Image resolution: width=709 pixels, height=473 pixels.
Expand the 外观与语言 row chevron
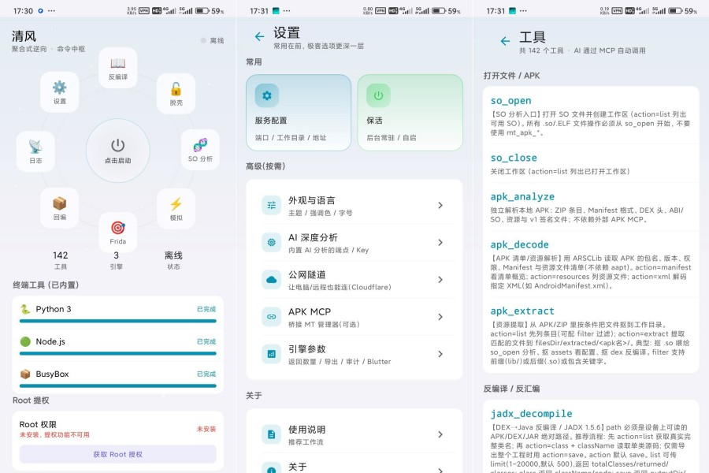[440, 206]
